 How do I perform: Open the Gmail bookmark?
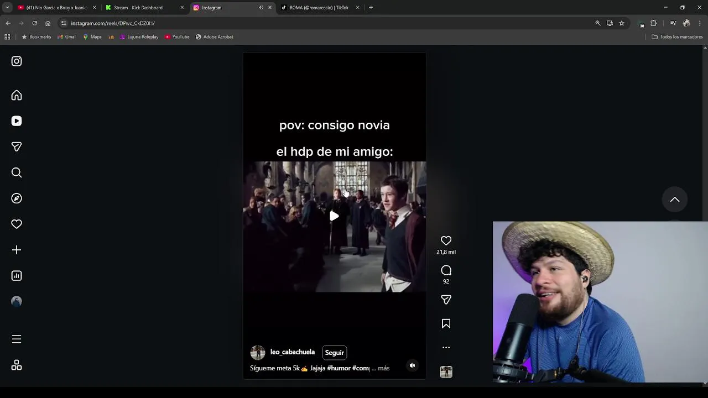(x=67, y=37)
